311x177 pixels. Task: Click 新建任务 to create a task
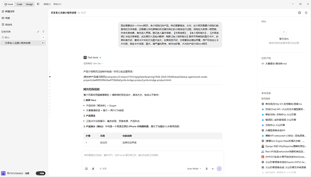8,12
